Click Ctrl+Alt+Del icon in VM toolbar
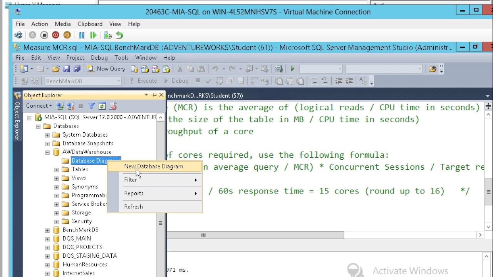Screen dimensions: 493x277 [x=18, y=35]
